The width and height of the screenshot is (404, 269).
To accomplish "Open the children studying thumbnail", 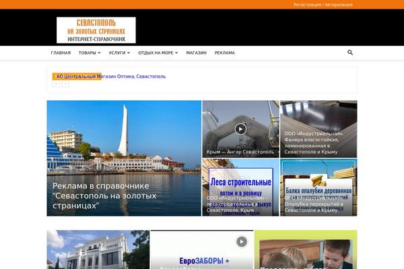I will [306, 249].
